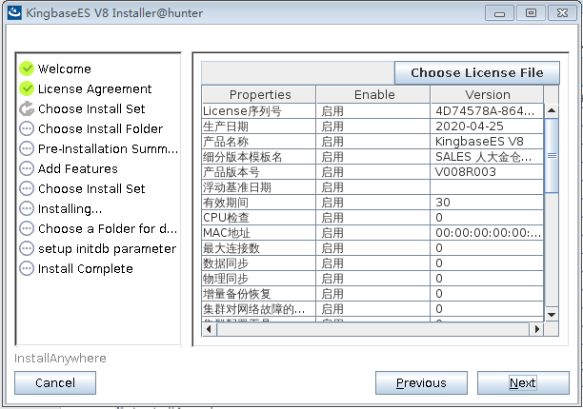Click the Properties column header
583x409 pixels.
259,94
